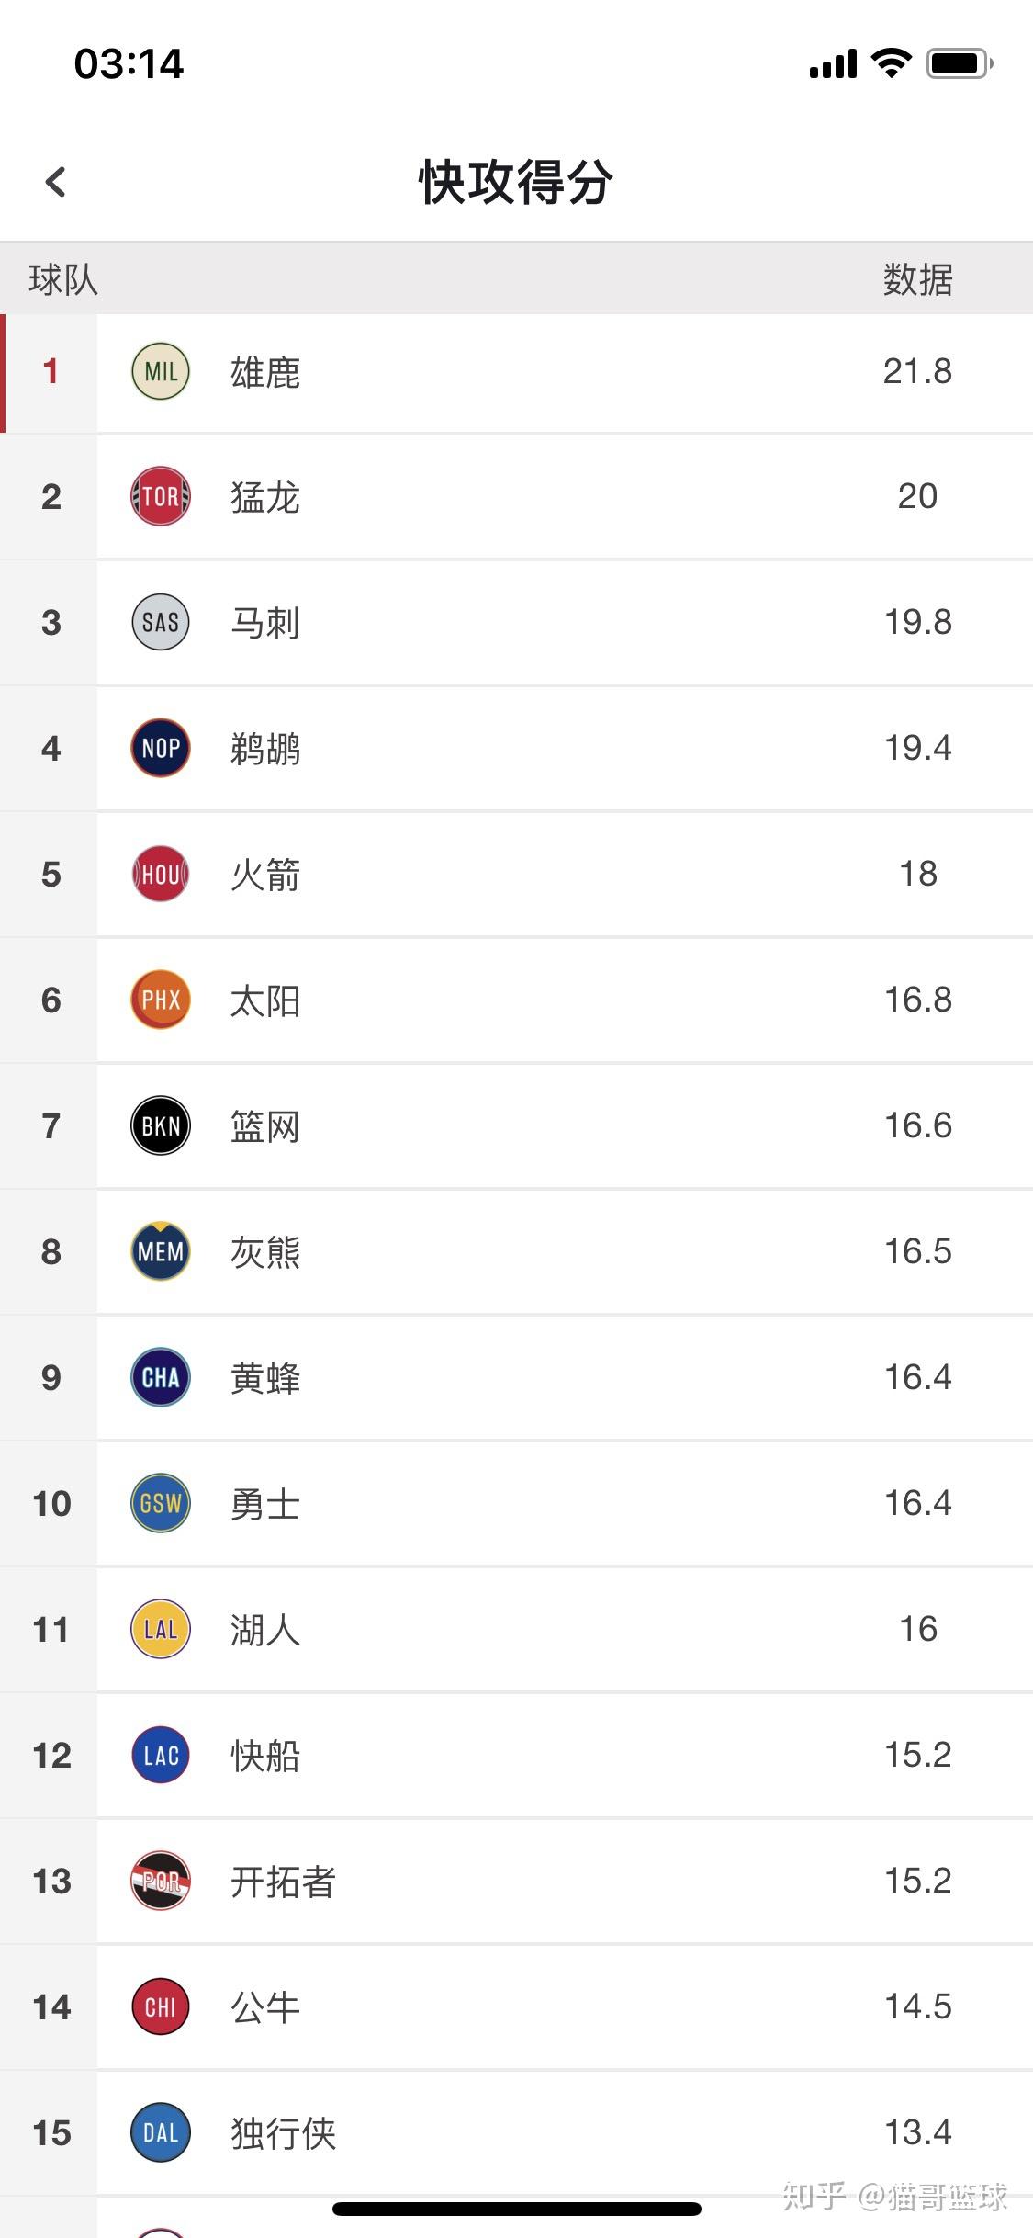Tap the PHX Suns team logo
This screenshot has height=2238, width=1033.
click(x=161, y=1000)
